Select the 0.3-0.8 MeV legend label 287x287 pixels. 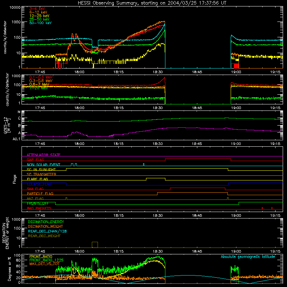pos(41,81)
